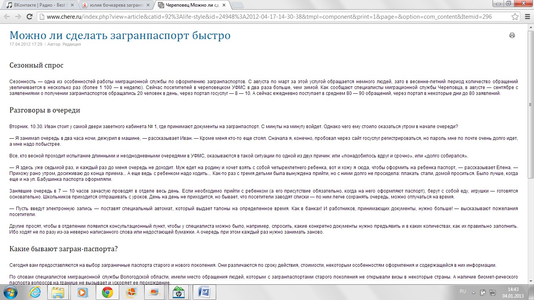Select the Череповец article tab

pyautogui.click(x=192, y=5)
